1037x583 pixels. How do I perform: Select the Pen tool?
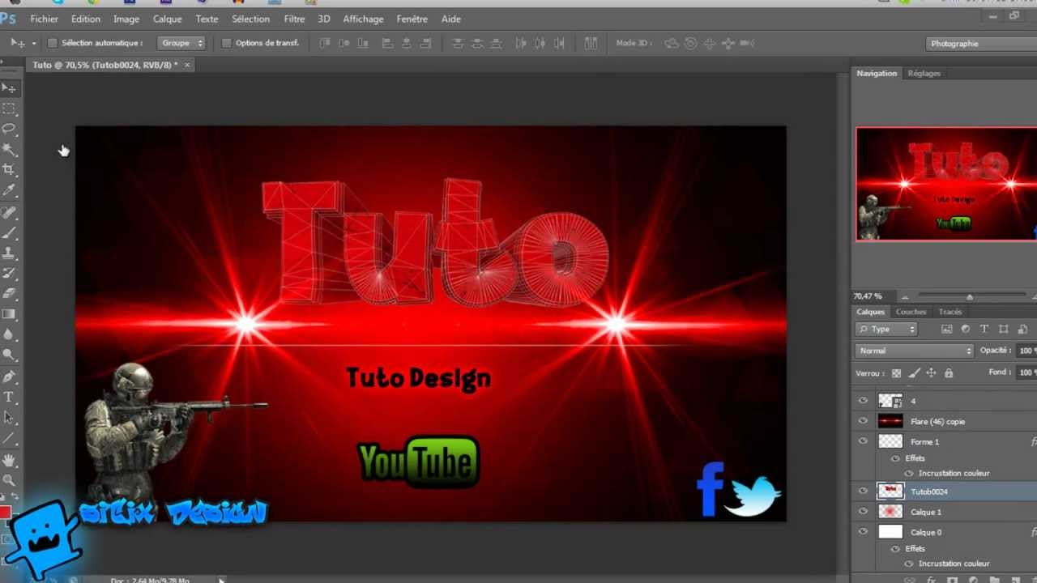tap(9, 377)
